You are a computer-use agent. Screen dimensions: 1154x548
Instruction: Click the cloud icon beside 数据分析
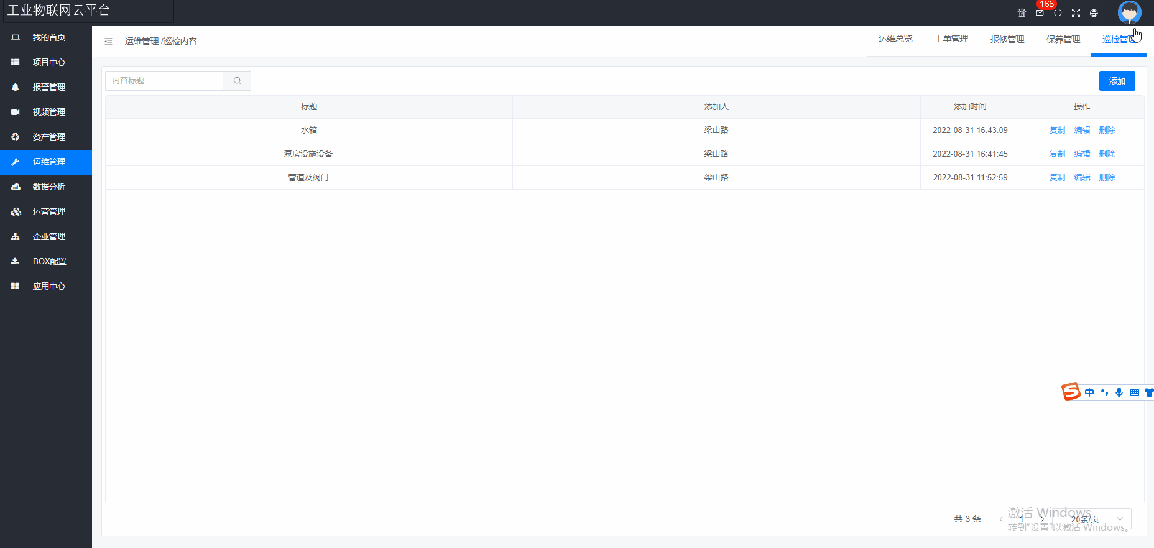point(16,187)
